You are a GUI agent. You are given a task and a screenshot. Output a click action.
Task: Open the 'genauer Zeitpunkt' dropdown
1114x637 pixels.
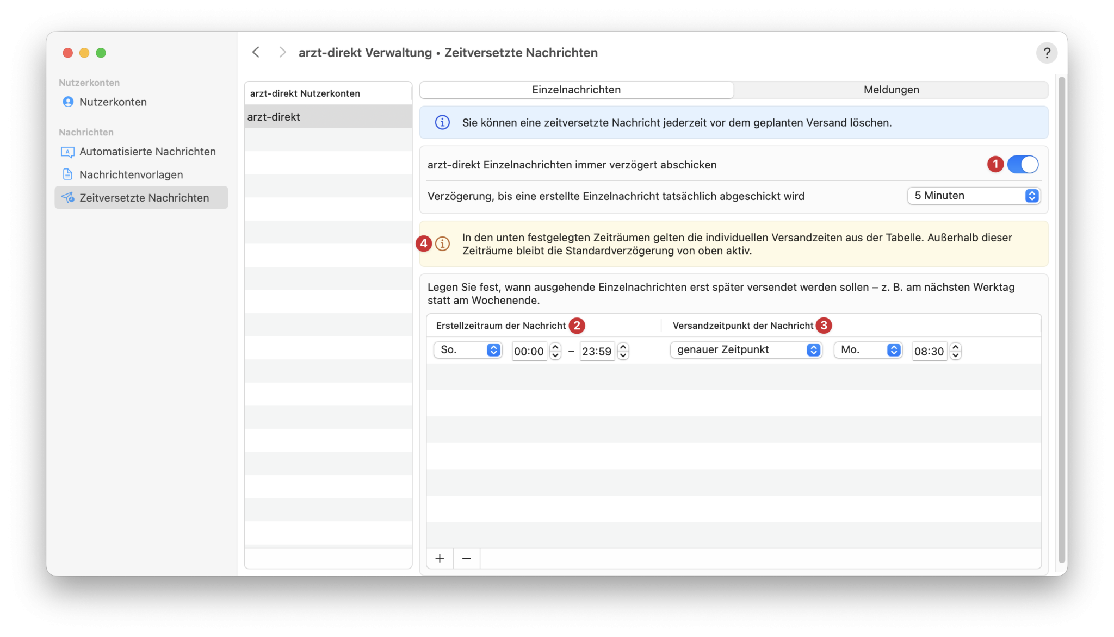point(746,350)
